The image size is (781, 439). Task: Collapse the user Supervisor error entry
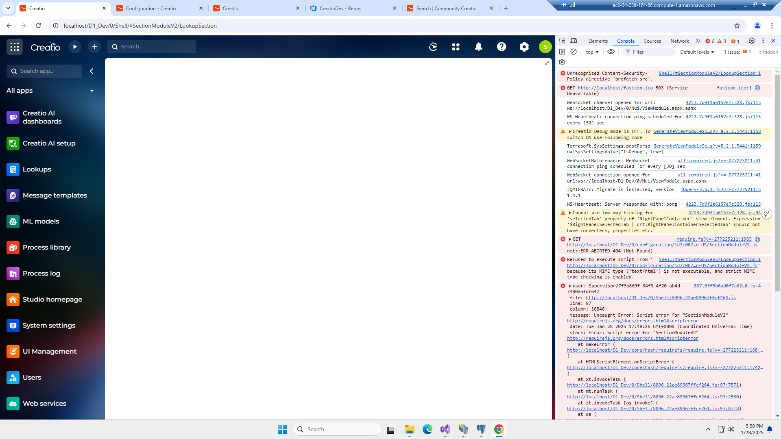click(x=570, y=286)
